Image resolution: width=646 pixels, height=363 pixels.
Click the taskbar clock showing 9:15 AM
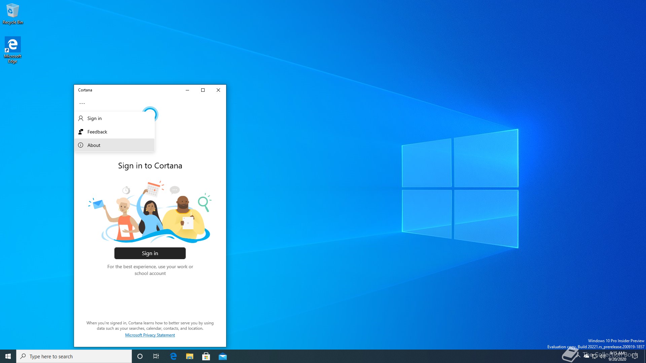pyautogui.click(x=617, y=356)
